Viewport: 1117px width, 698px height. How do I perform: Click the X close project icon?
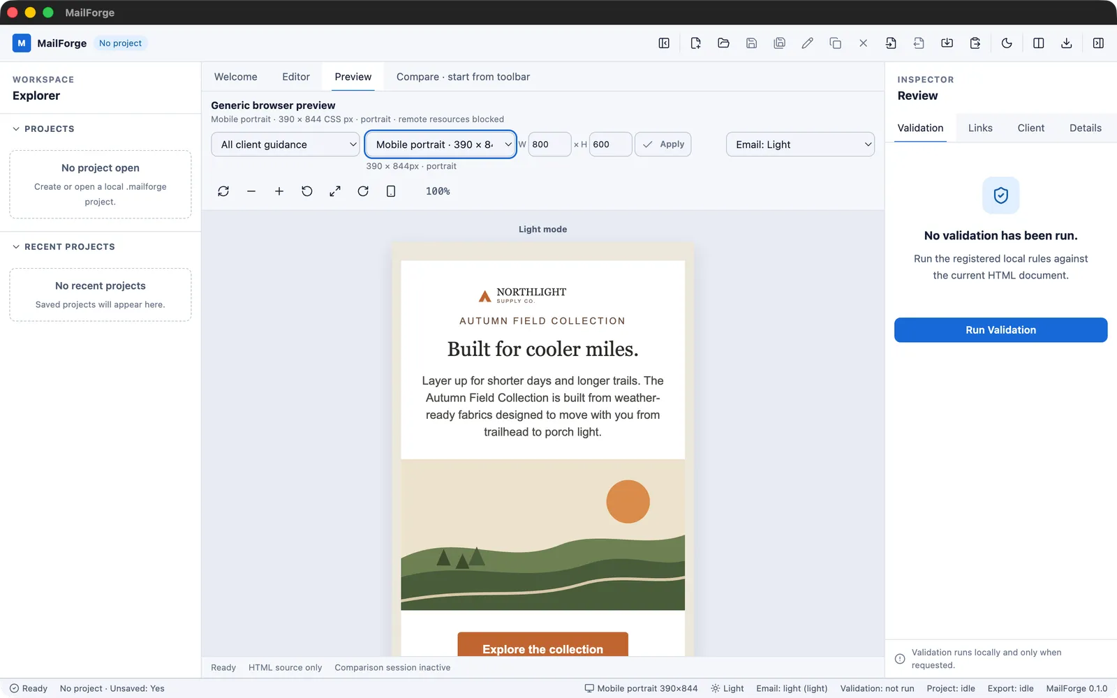[x=863, y=43]
